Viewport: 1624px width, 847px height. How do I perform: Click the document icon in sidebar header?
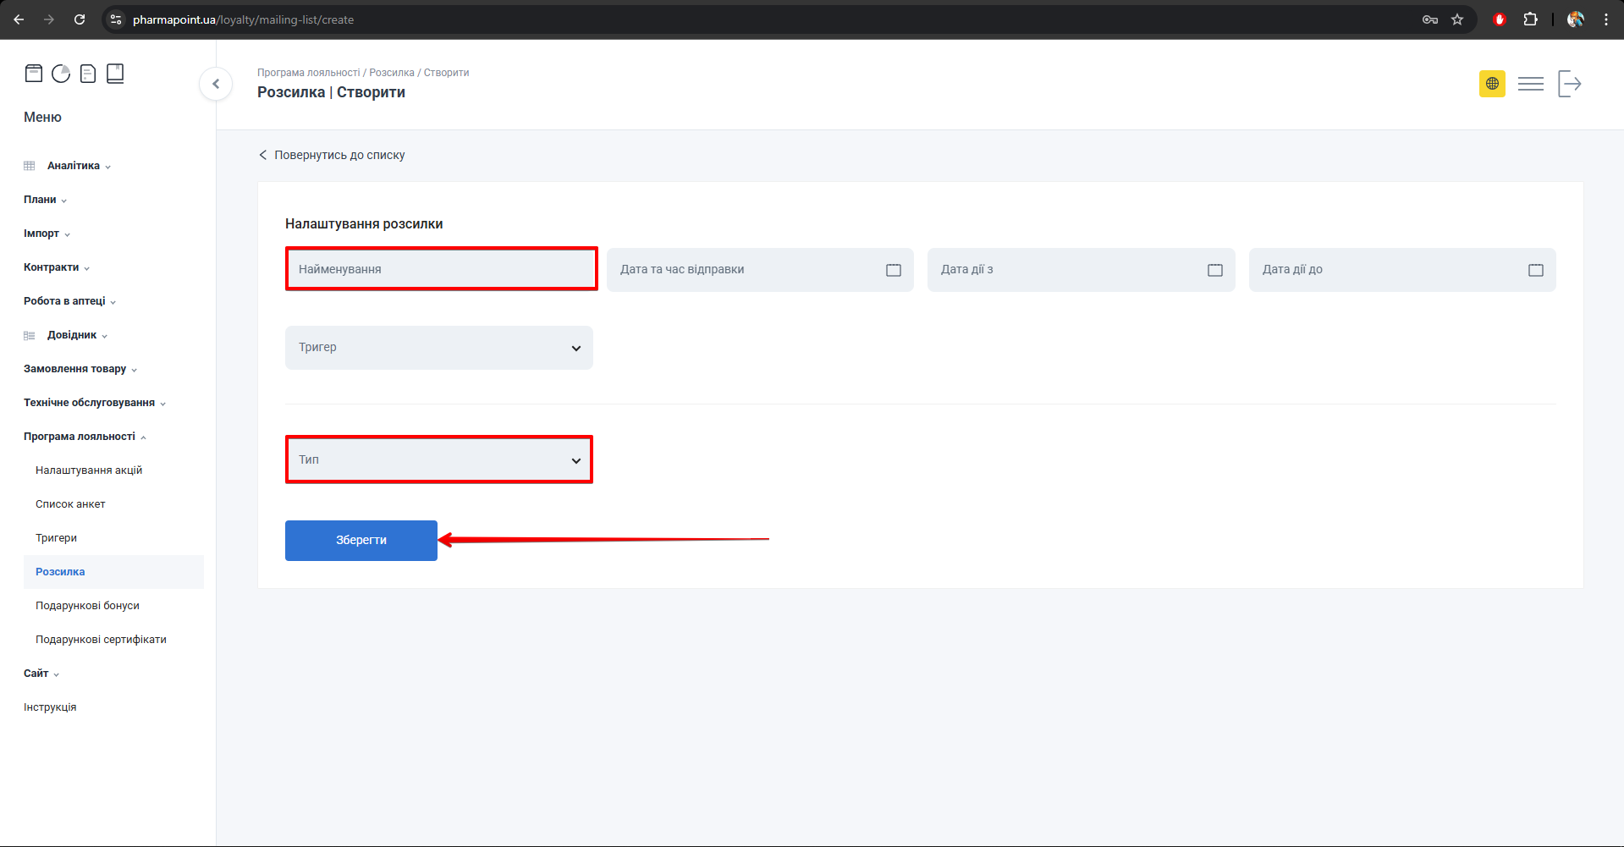pyautogui.click(x=88, y=74)
